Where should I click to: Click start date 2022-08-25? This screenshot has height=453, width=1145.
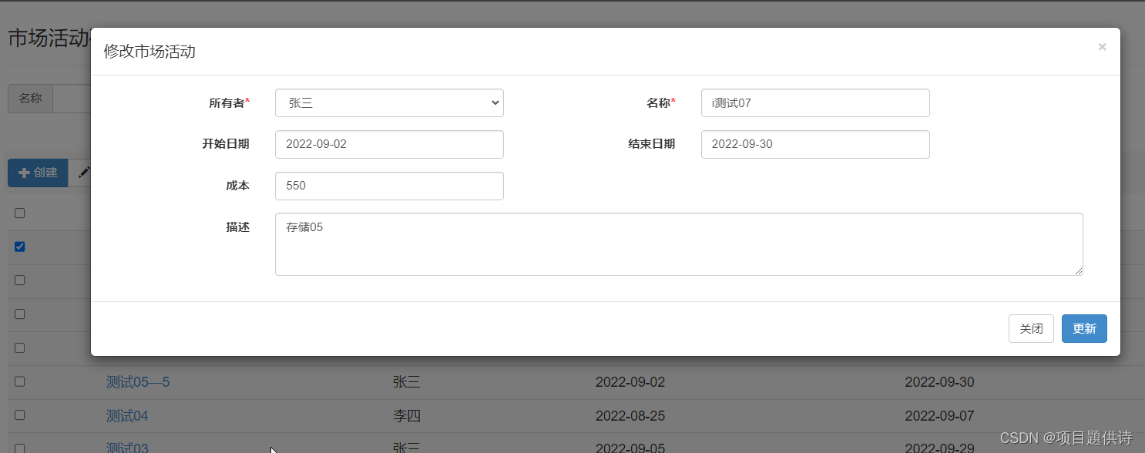(630, 416)
